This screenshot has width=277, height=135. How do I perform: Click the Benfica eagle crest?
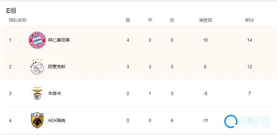pos(37,93)
